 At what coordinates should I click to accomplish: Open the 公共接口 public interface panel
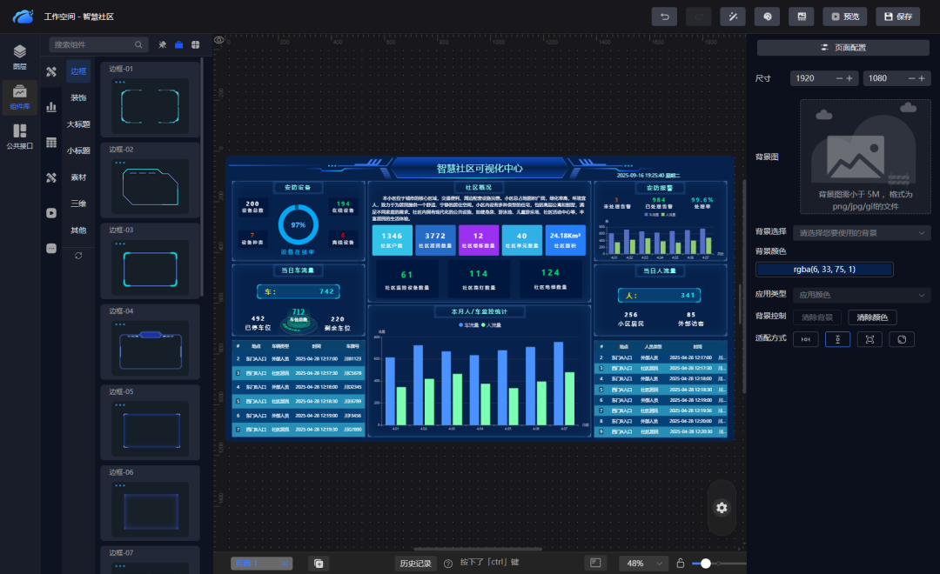[x=20, y=137]
